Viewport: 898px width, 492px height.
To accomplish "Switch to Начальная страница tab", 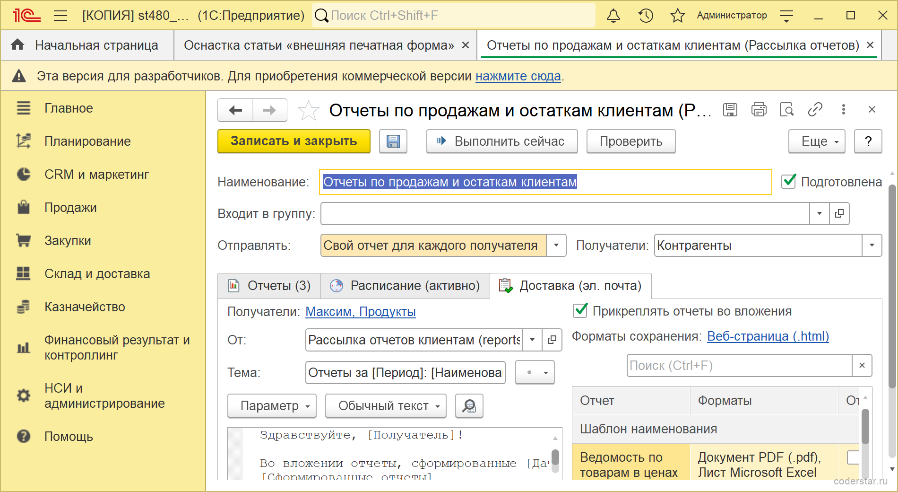I will [x=88, y=45].
